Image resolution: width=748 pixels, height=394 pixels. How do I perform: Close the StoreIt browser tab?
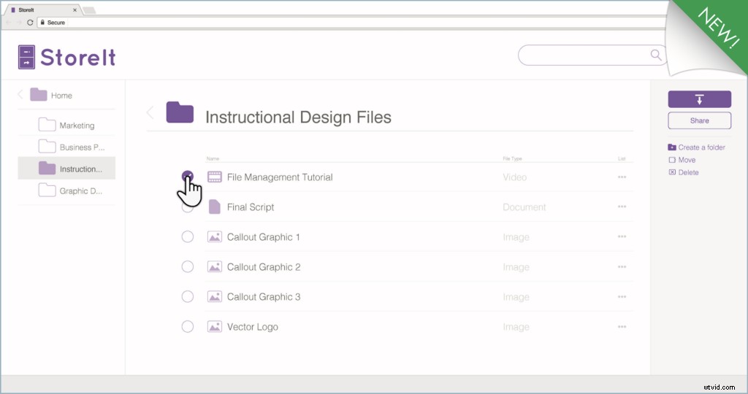(x=75, y=10)
